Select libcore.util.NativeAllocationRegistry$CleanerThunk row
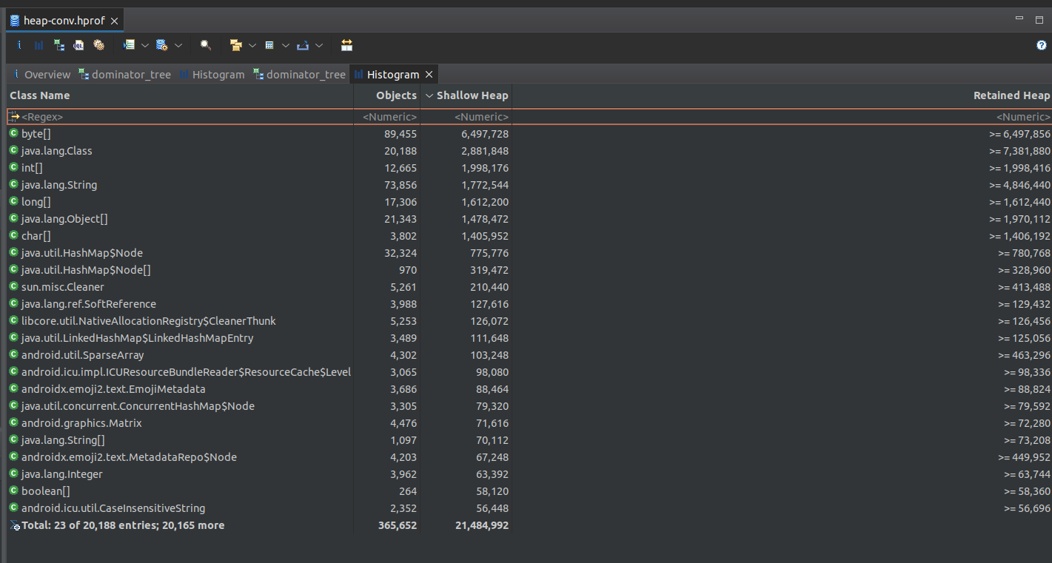The width and height of the screenshot is (1052, 563). click(x=529, y=321)
